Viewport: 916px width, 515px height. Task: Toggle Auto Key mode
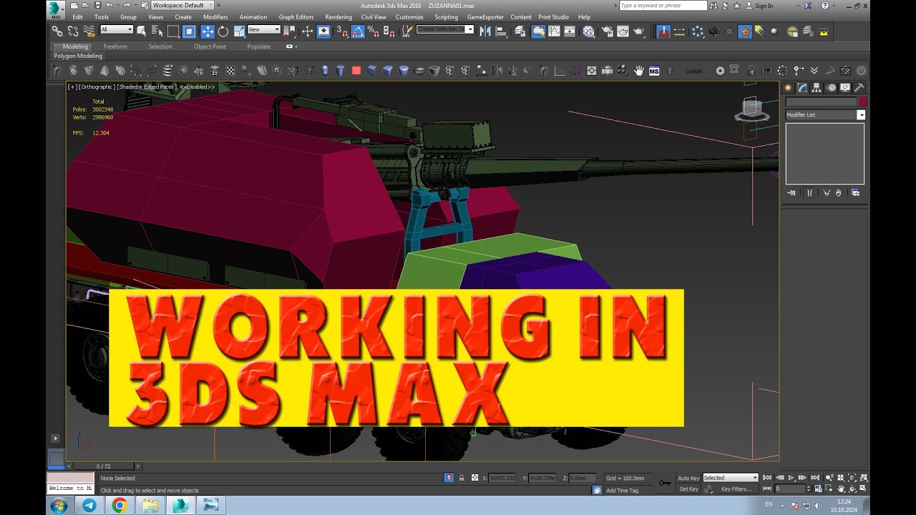click(688, 478)
